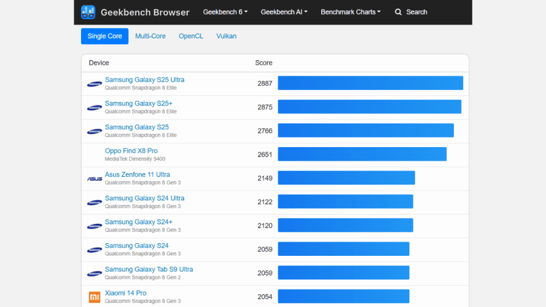This screenshot has width=546, height=307.
Task: Click the Geekbench Browser title link
Action: 144,12
